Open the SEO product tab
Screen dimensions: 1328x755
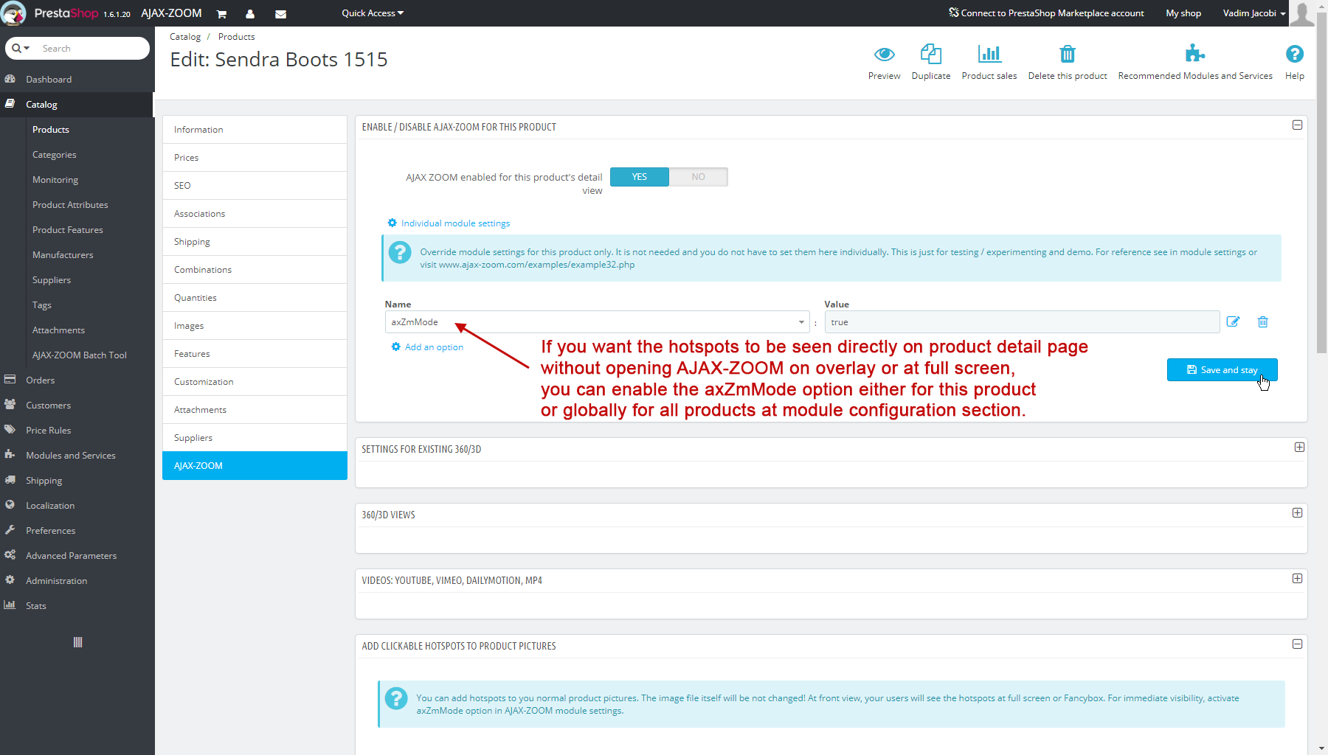click(255, 186)
